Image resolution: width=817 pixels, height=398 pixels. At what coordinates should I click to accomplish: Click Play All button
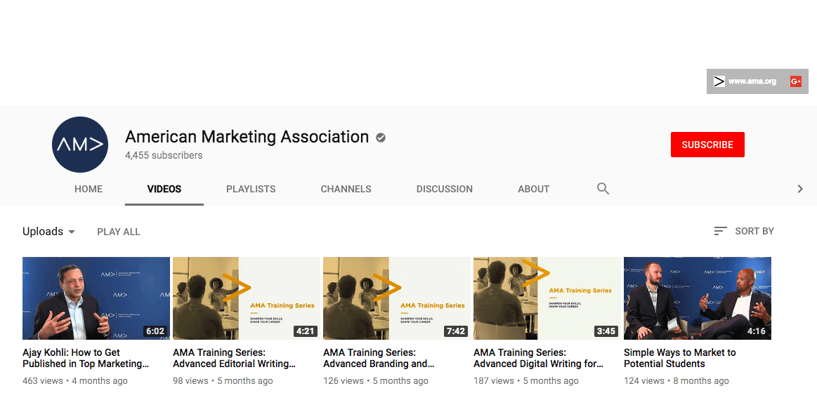point(118,232)
